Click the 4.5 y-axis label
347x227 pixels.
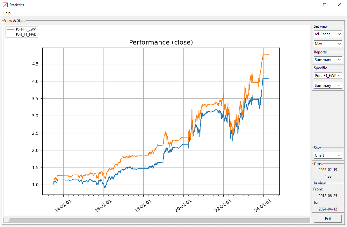click(x=35, y=64)
